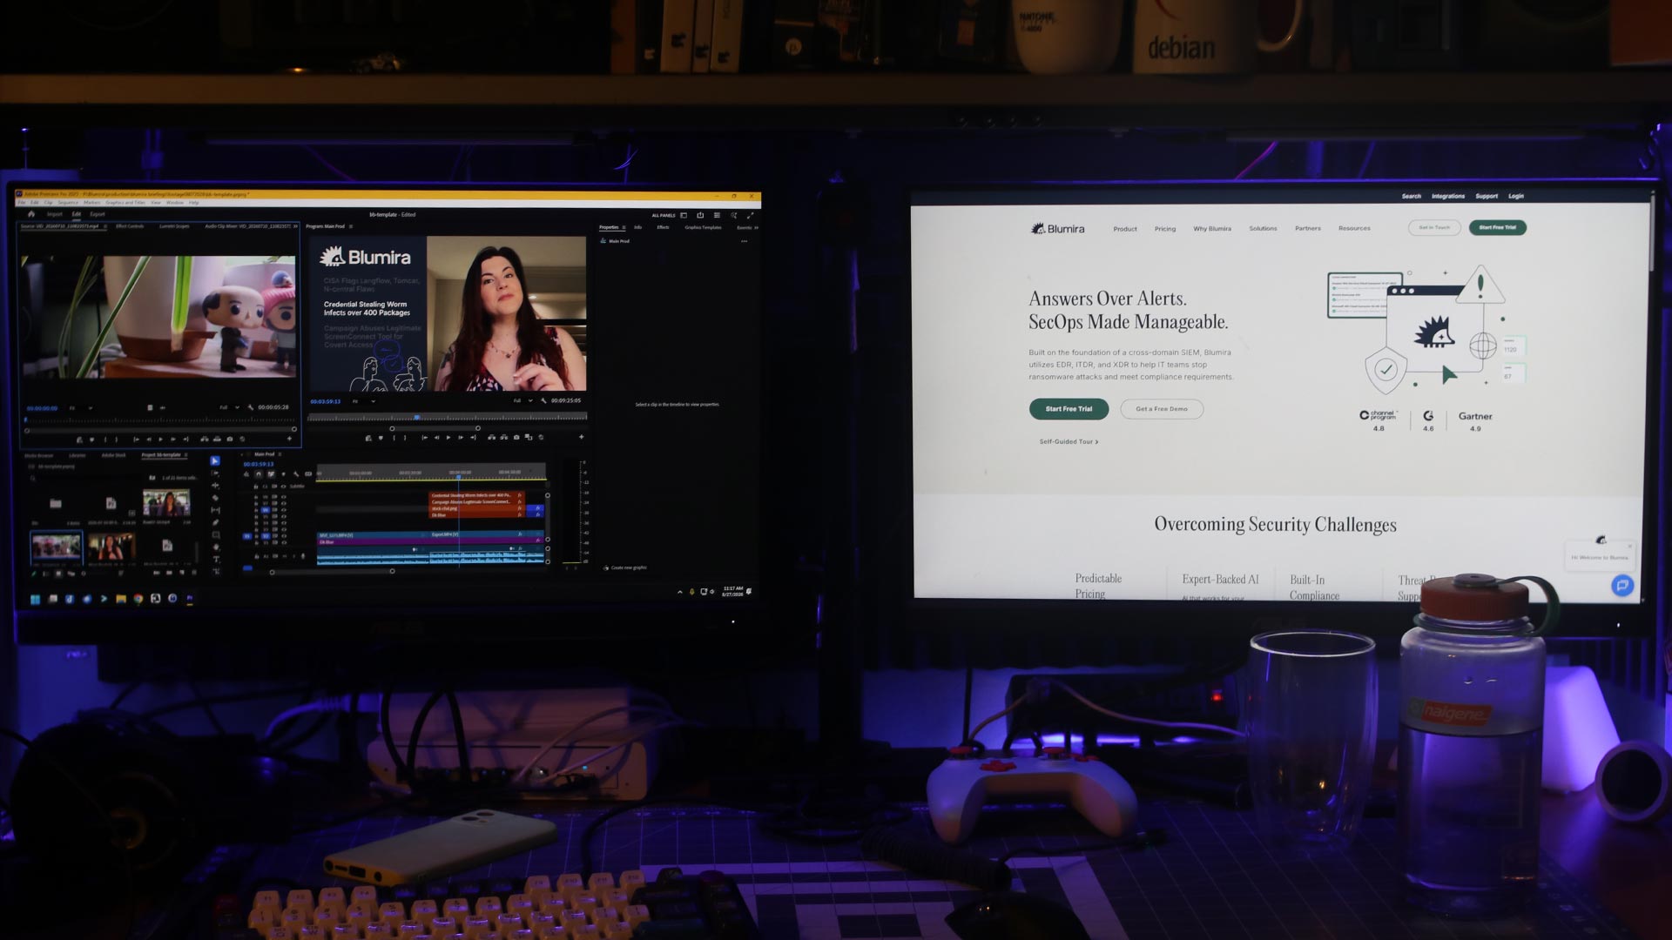The width and height of the screenshot is (1672, 940).
Task: Open the Premiere Pro Home screen icon
Action: click(x=31, y=214)
